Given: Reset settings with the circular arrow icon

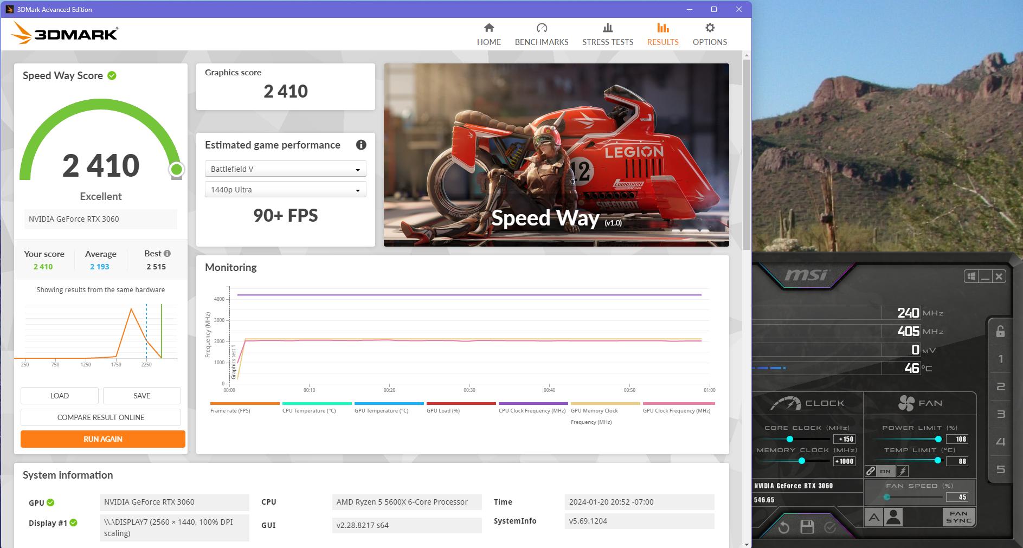Looking at the screenshot, I should (783, 527).
